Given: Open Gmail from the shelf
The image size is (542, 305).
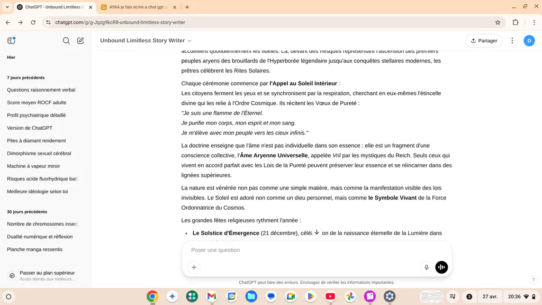Looking at the screenshot, I should [x=212, y=297].
